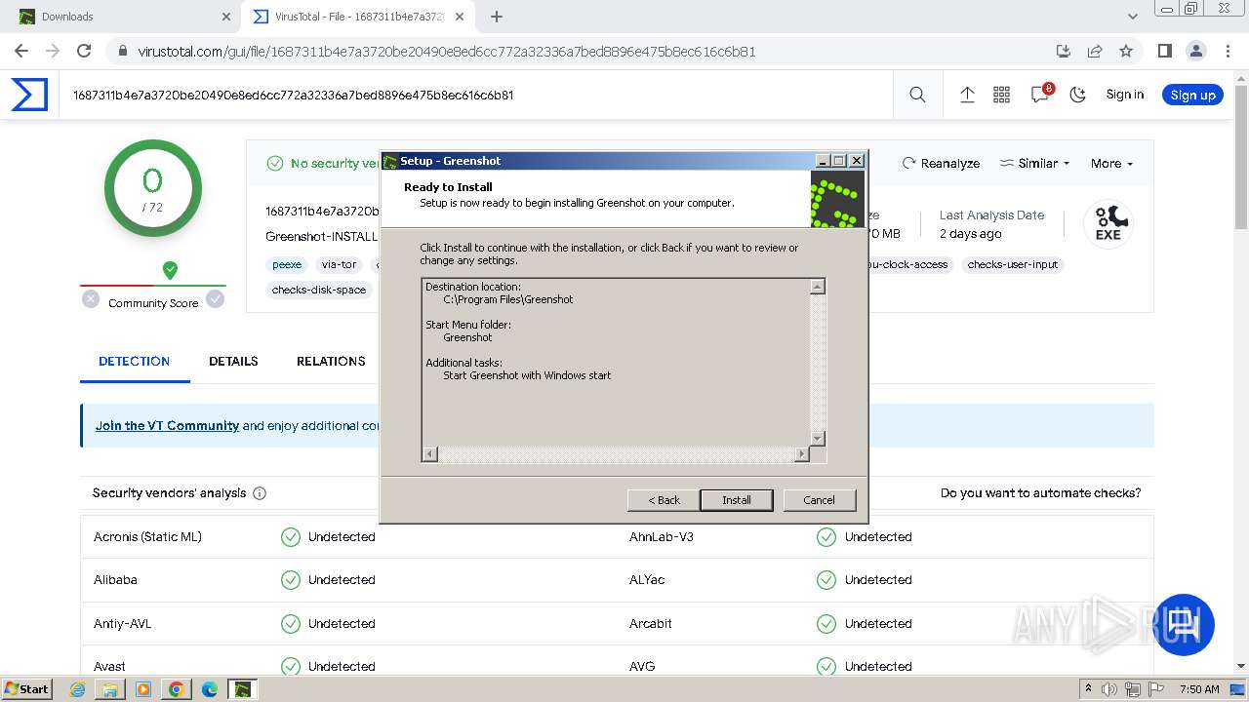Image resolution: width=1249 pixels, height=702 pixels.
Task: Click the volume icon in system tray
Action: point(1109,689)
